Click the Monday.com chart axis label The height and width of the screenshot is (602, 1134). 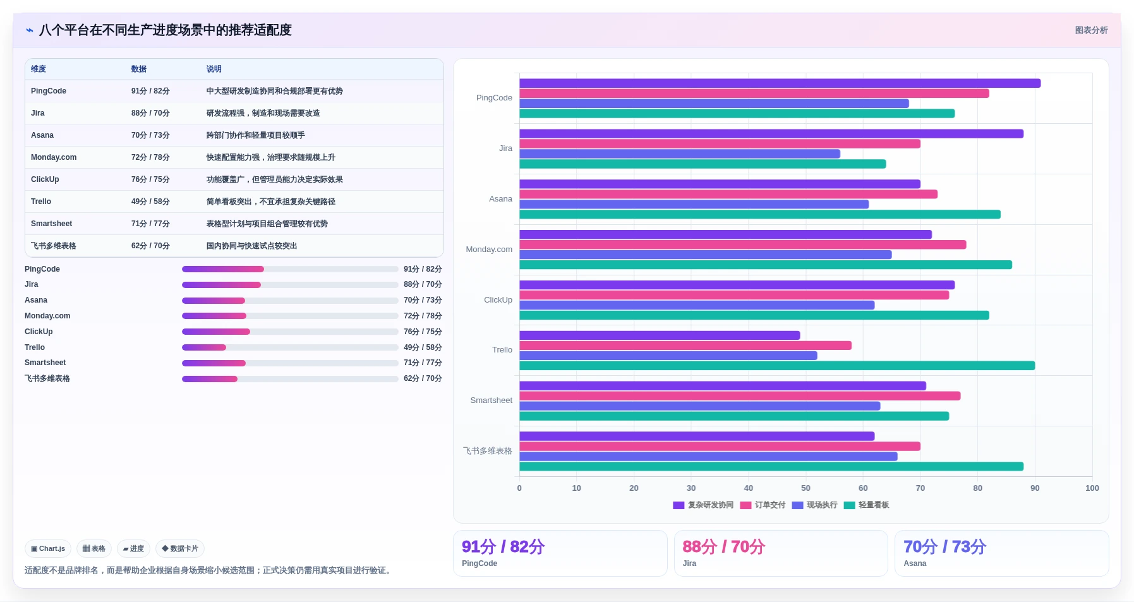click(489, 250)
